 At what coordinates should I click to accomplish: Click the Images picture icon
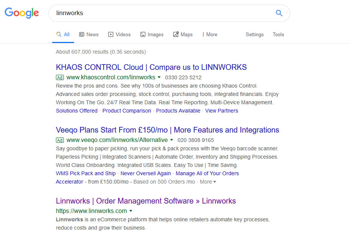tap(143, 34)
